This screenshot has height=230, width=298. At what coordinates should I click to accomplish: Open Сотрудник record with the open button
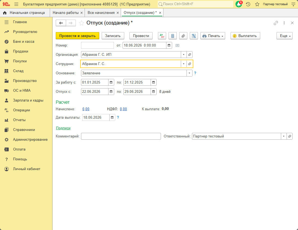point(190,64)
